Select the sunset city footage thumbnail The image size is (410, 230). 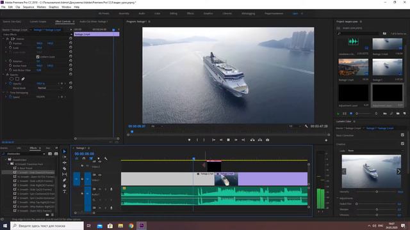(x=353, y=67)
